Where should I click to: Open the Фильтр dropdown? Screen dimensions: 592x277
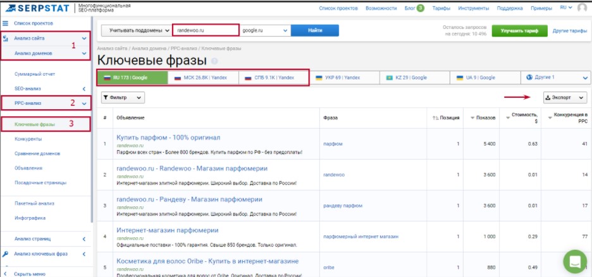(x=123, y=98)
